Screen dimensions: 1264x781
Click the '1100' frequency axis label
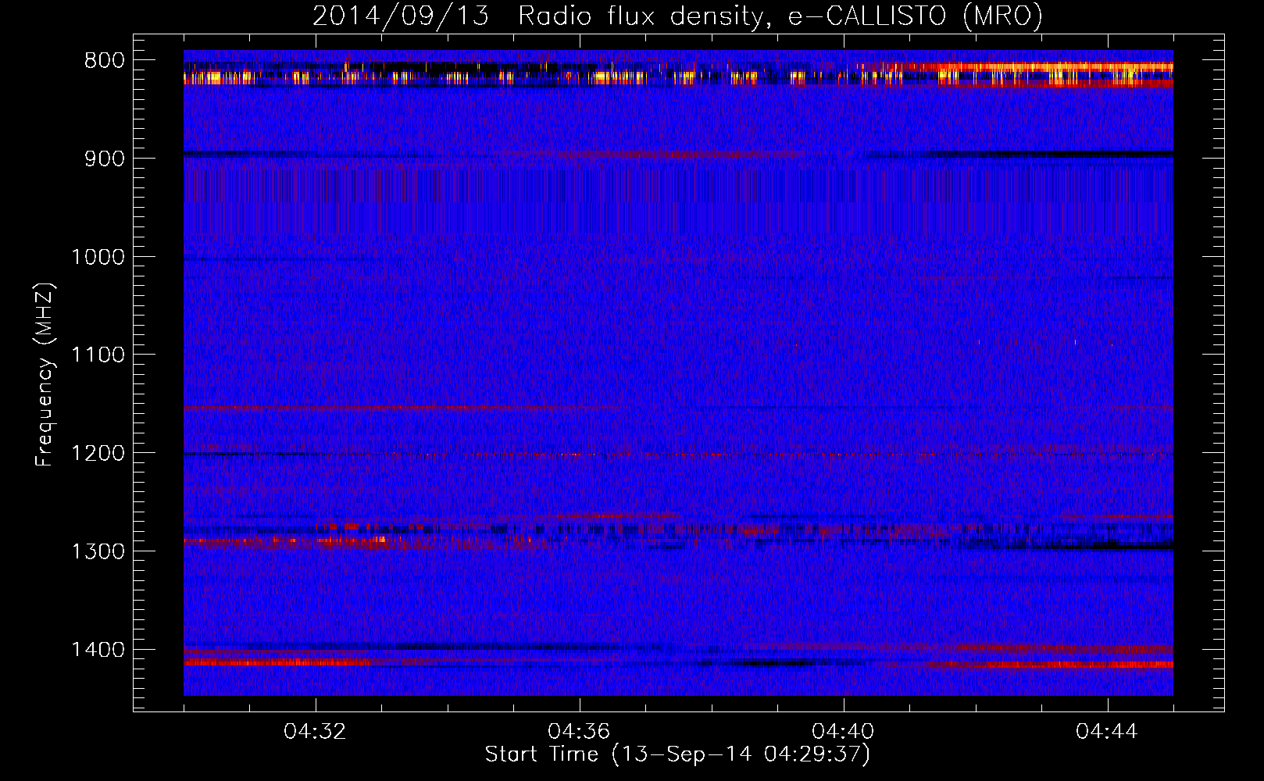click(x=98, y=355)
